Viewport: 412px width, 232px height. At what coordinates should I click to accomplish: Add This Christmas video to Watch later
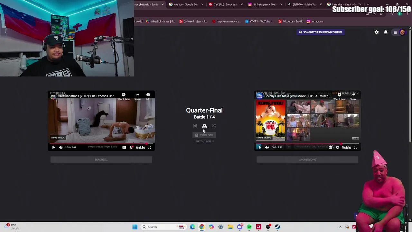coord(124,96)
